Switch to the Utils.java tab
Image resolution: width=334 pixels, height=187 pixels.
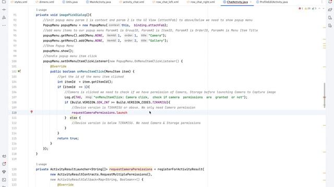tap(70, 2)
